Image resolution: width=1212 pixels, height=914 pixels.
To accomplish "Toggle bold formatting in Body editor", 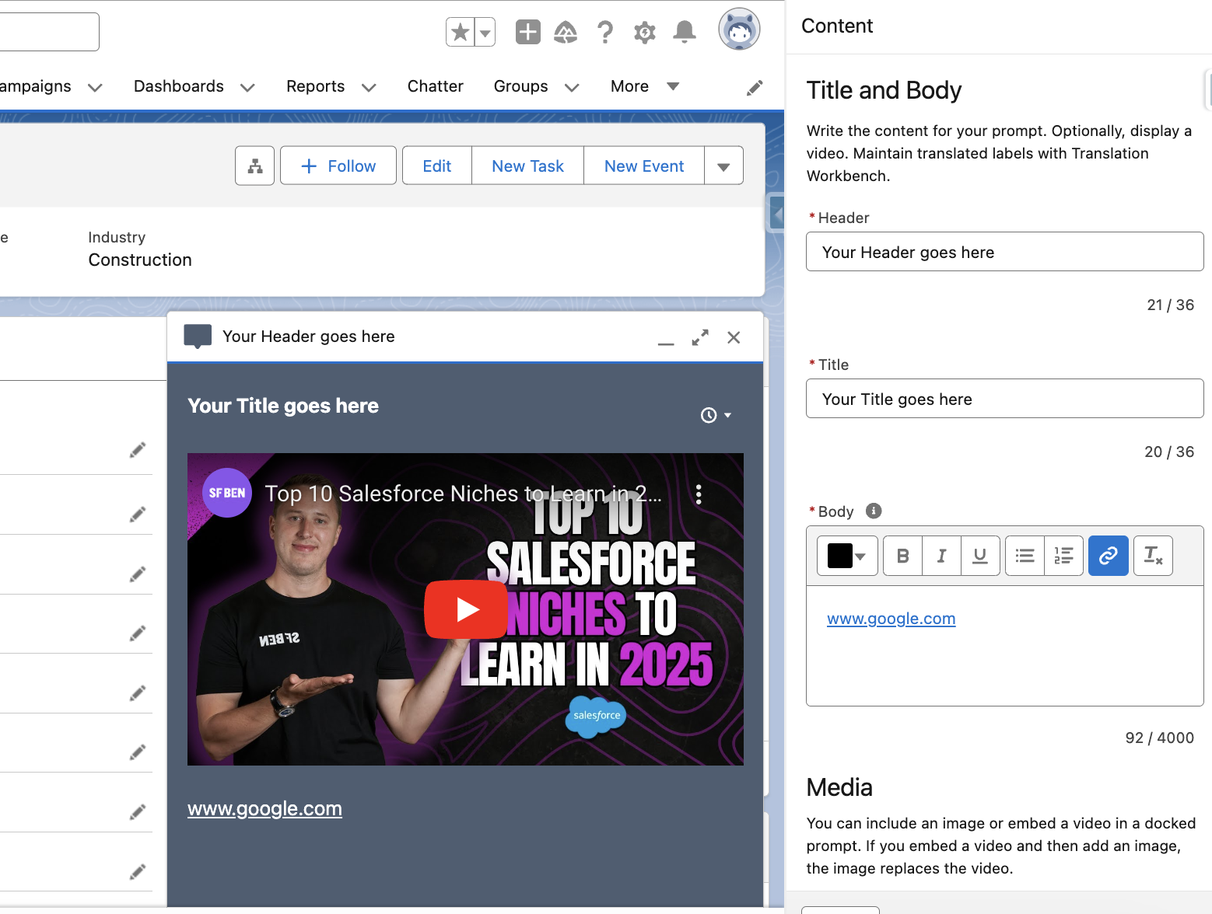I will pyautogui.click(x=902, y=556).
